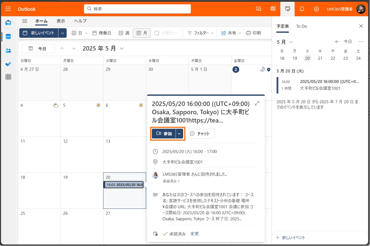The height and width of the screenshot is (246, 370).
Task: Select day 18 in My Day week strip
Action: coord(282,58)
